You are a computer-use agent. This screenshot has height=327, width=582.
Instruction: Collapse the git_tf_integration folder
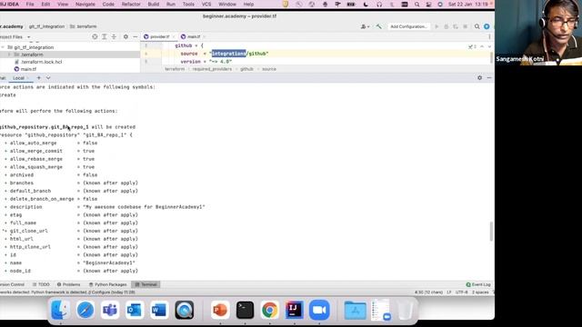pyautogui.click(x=3, y=47)
